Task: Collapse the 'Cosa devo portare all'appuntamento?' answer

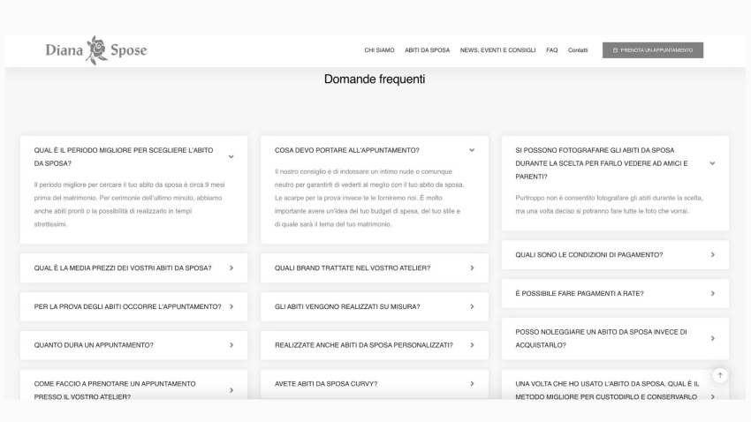Action: [x=472, y=150]
